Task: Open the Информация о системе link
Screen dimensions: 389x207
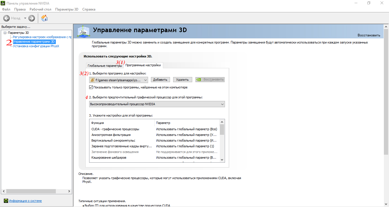Action: point(25,201)
